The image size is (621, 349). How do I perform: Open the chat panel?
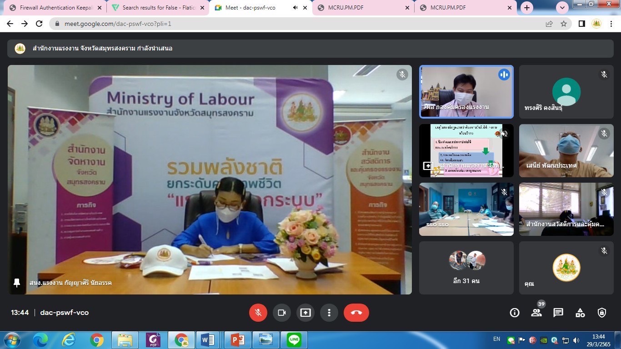tap(558, 313)
